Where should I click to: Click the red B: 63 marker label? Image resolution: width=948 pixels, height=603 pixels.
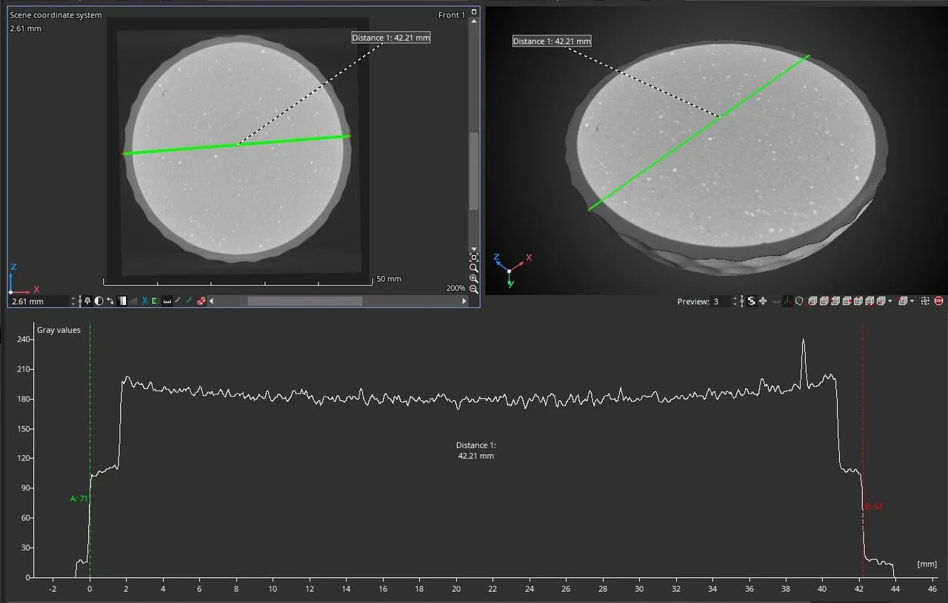874,507
